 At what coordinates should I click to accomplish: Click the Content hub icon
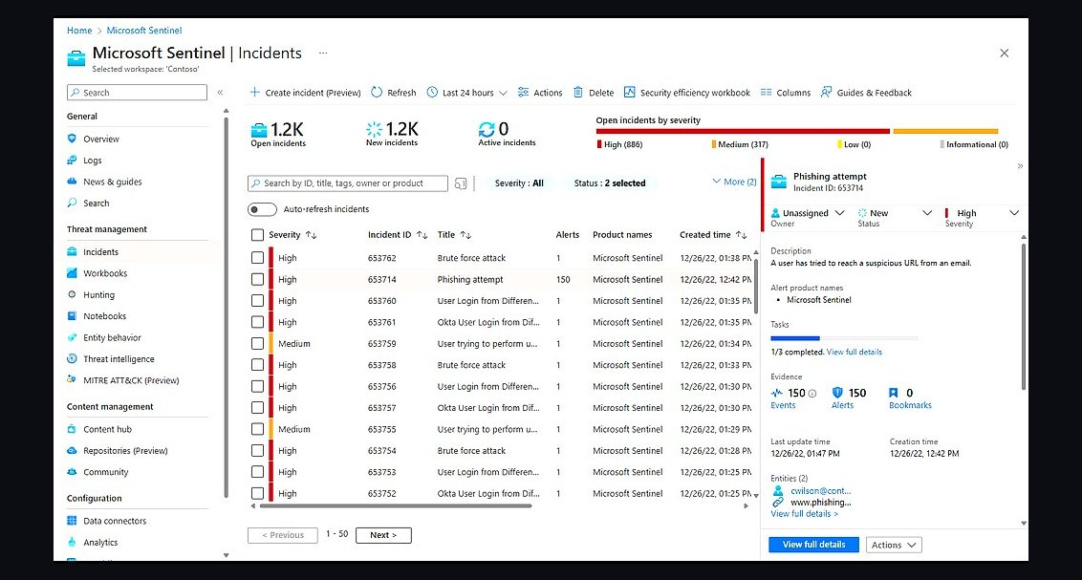click(72, 429)
